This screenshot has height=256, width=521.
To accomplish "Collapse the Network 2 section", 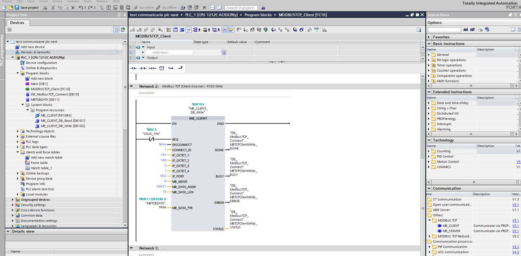I will (131, 86).
